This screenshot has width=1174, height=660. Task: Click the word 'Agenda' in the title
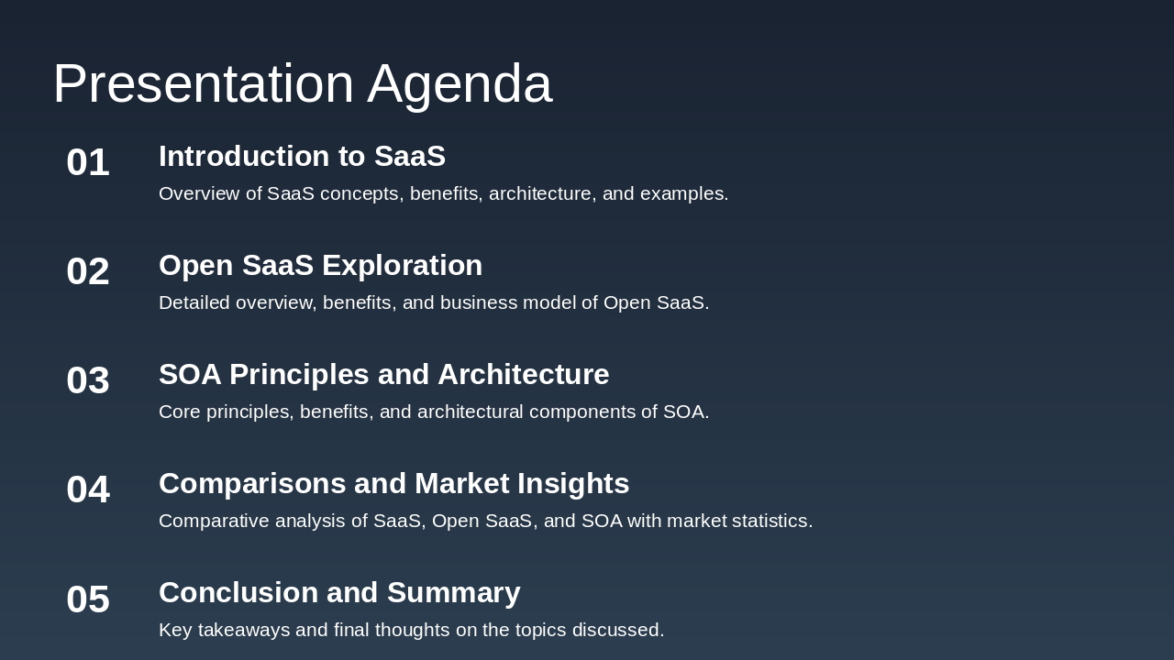460,83
